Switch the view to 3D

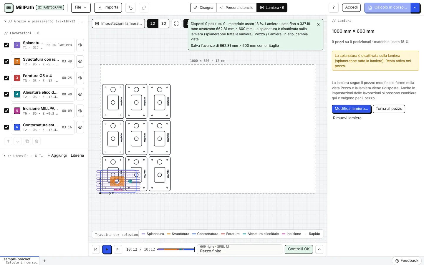click(164, 24)
